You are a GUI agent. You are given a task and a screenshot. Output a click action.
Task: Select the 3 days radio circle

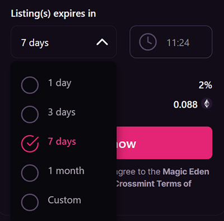[30, 114]
